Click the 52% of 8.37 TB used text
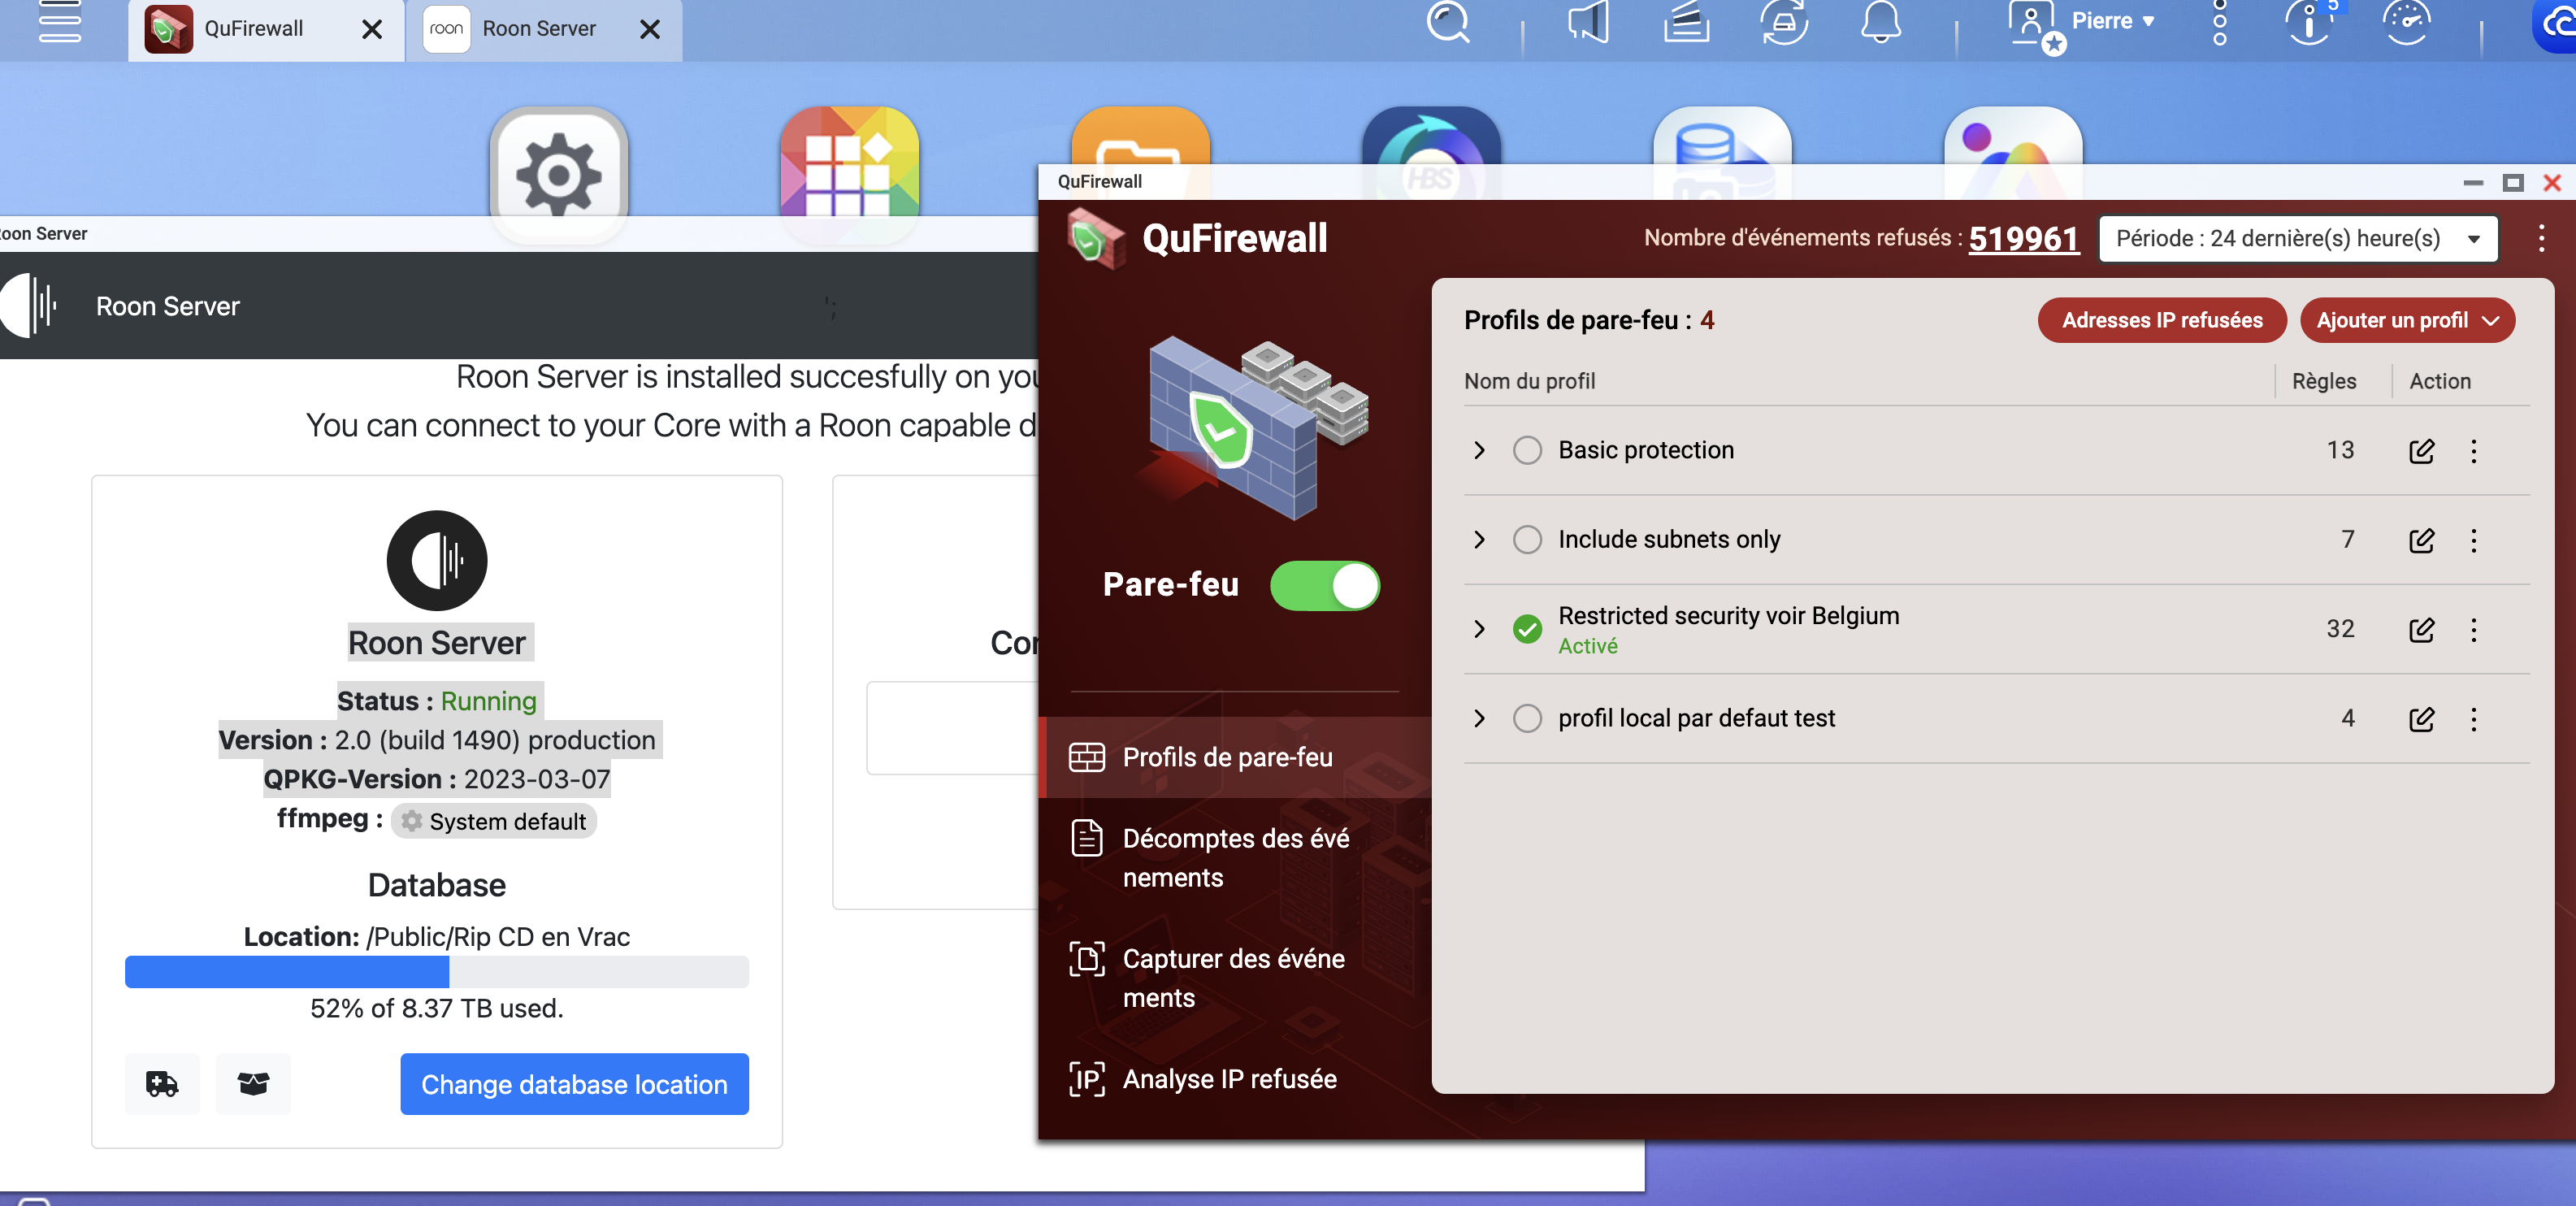 point(437,1008)
